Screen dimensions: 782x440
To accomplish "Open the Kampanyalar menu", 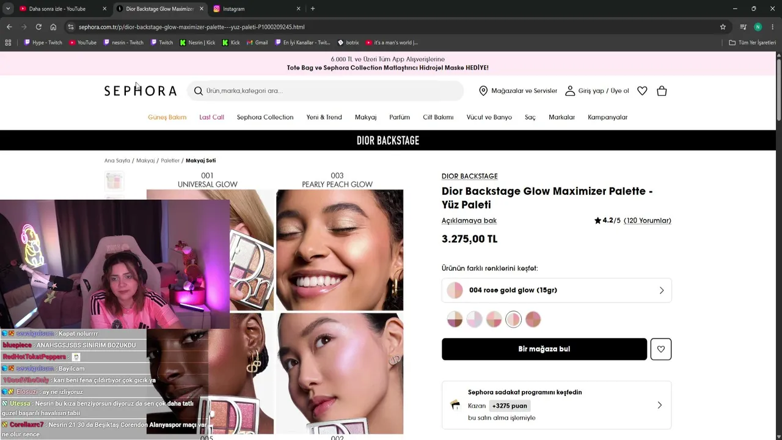I will tap(607, 117).
